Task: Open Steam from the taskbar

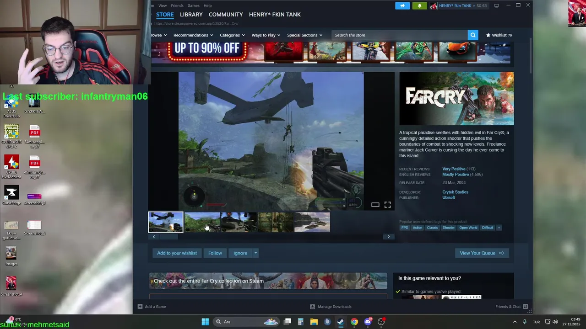Action: [341, 322]
